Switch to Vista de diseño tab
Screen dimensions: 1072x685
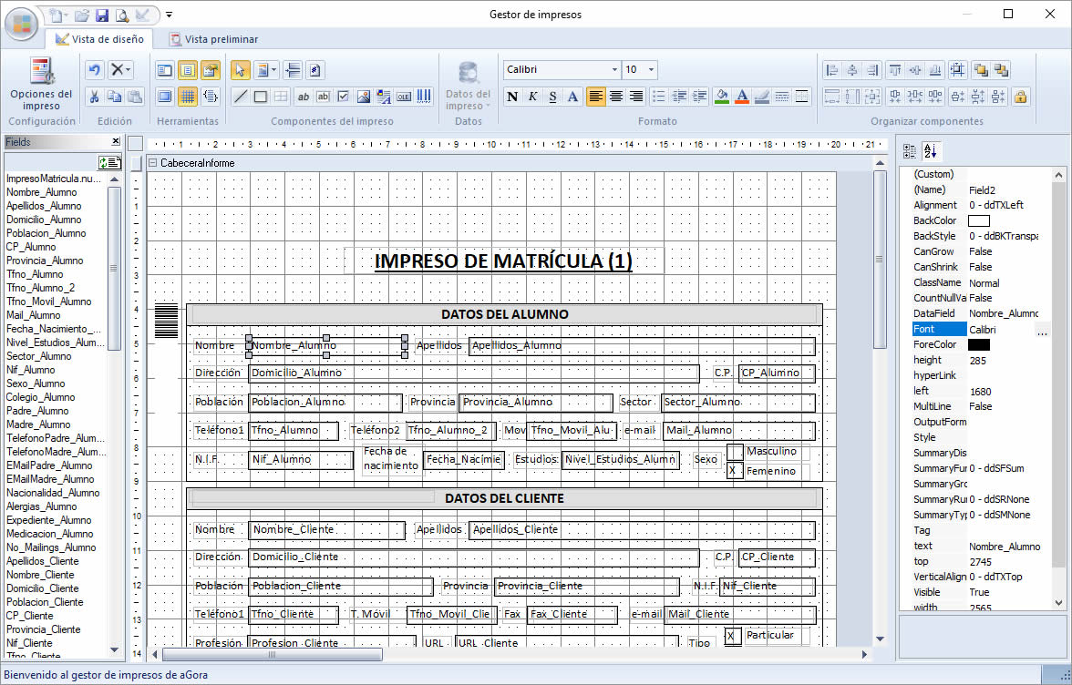click(100, 39)
